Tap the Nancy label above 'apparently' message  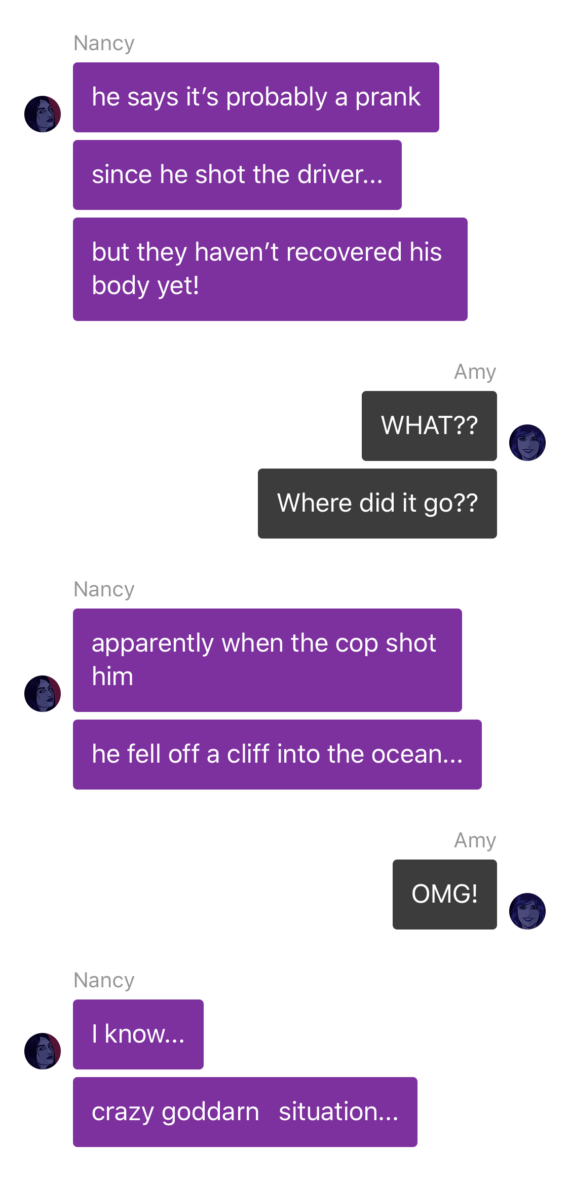(x=104, y=590)
